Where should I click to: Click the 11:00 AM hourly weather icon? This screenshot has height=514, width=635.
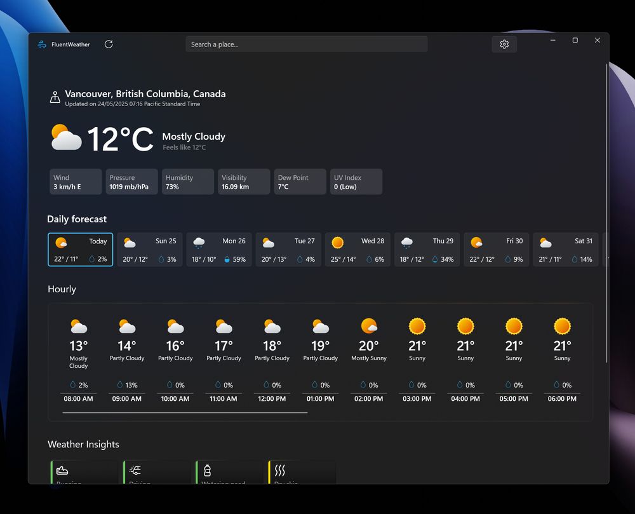click(x=224, y=326)
